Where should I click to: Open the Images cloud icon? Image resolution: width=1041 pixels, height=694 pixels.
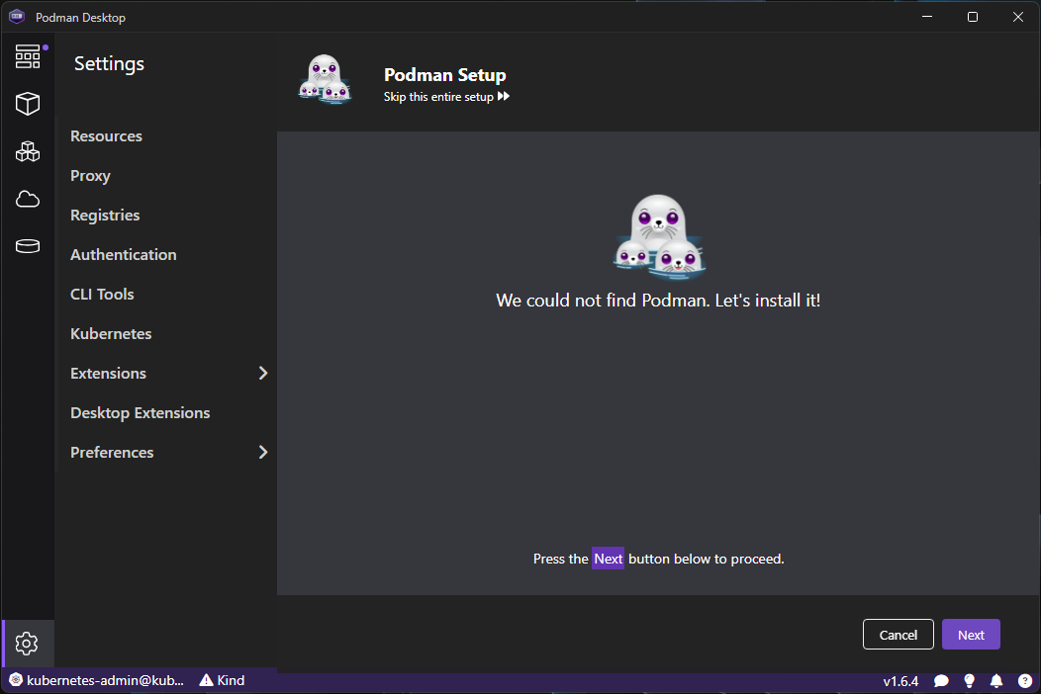[28, 199]
